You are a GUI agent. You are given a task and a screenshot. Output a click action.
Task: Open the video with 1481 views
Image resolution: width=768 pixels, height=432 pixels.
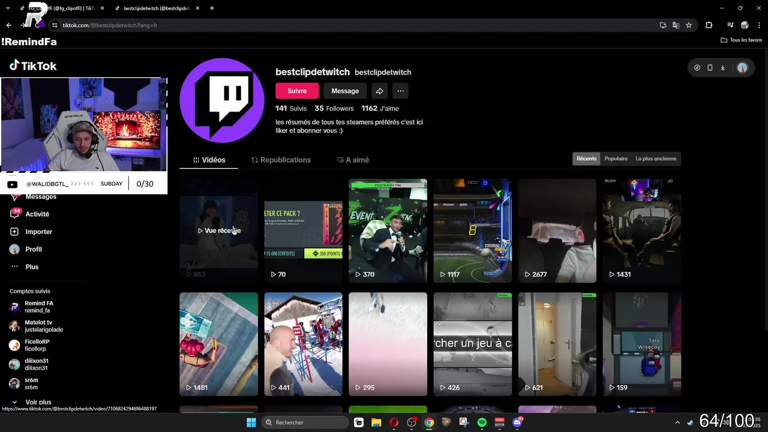point(218,344)
